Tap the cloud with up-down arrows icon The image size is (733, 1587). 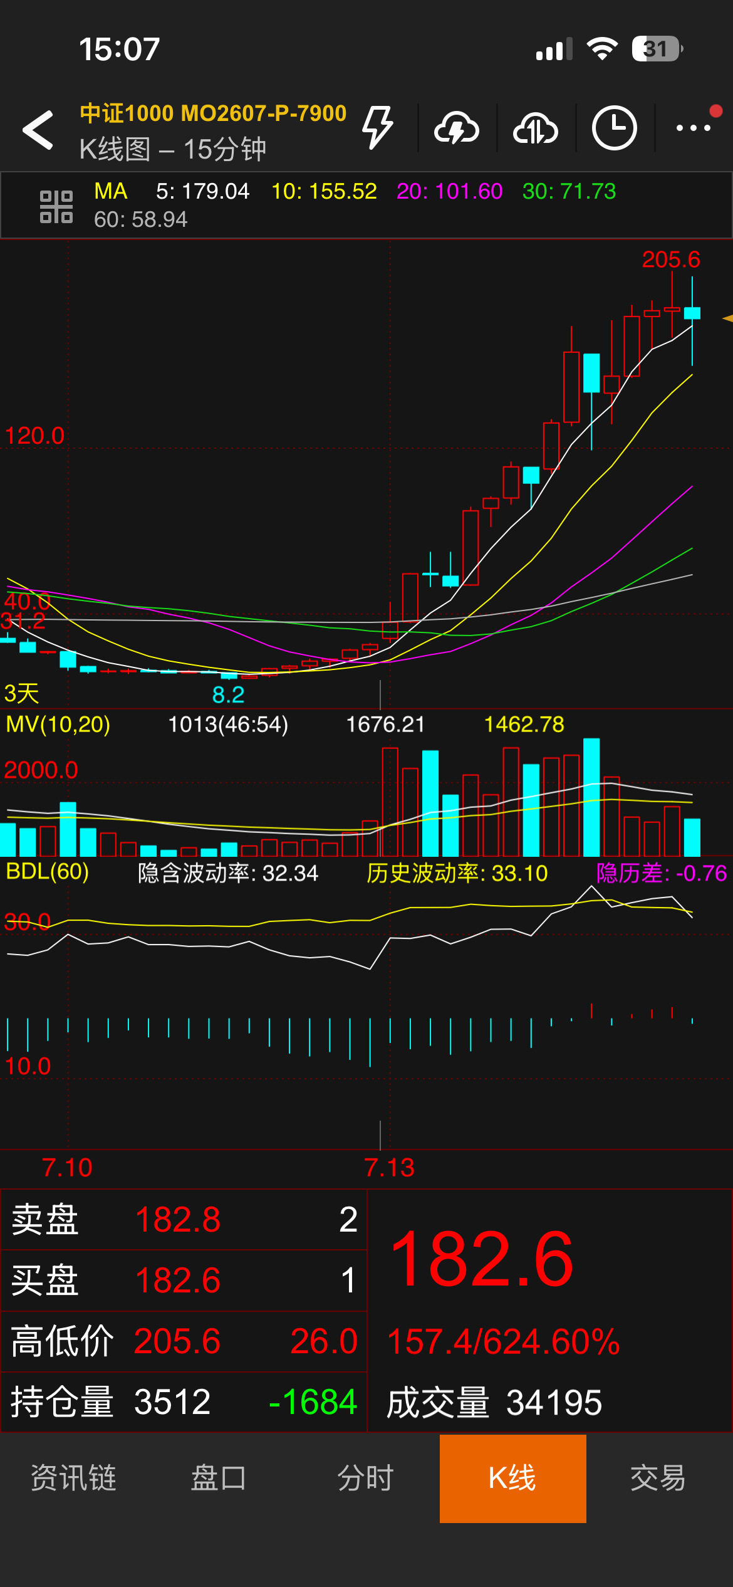pyautogui.click(x=536, y=128)
